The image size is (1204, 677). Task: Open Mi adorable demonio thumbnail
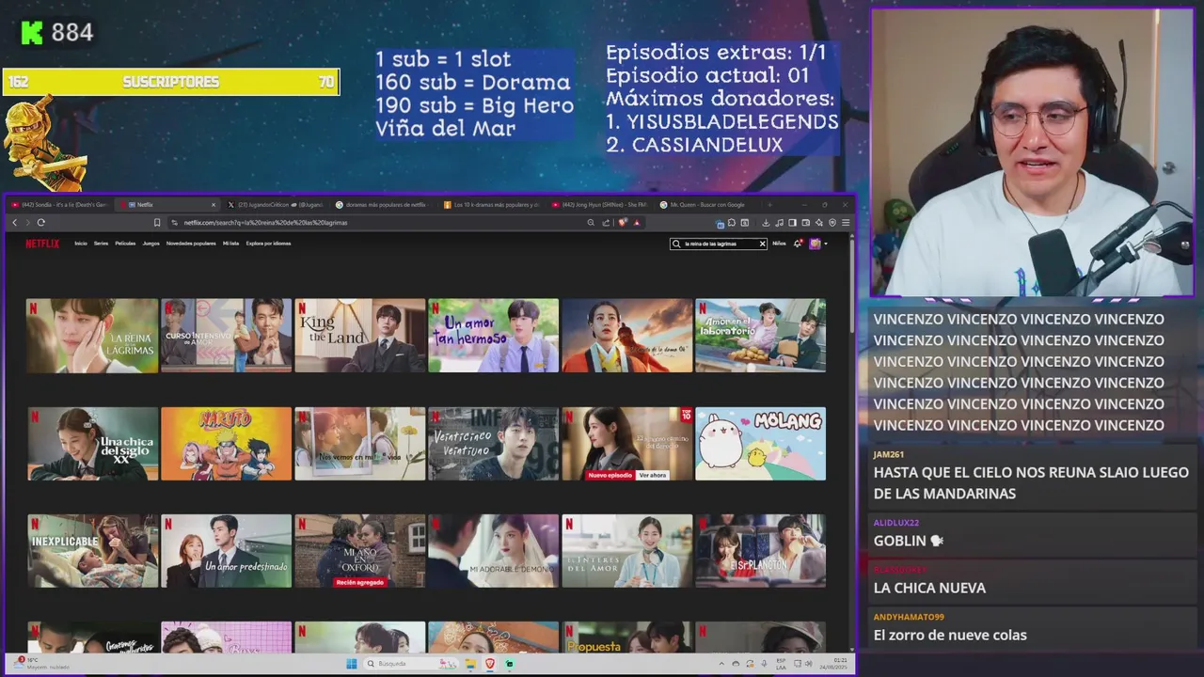493,551
